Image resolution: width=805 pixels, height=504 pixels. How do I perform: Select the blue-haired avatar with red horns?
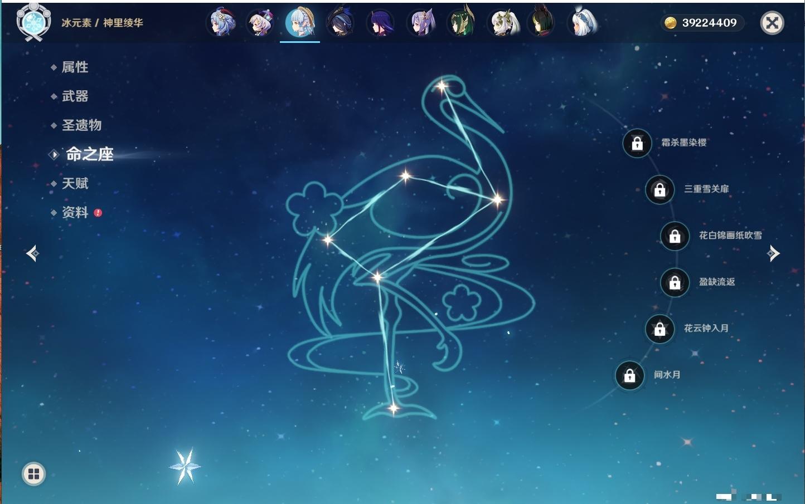pos(221,23)
